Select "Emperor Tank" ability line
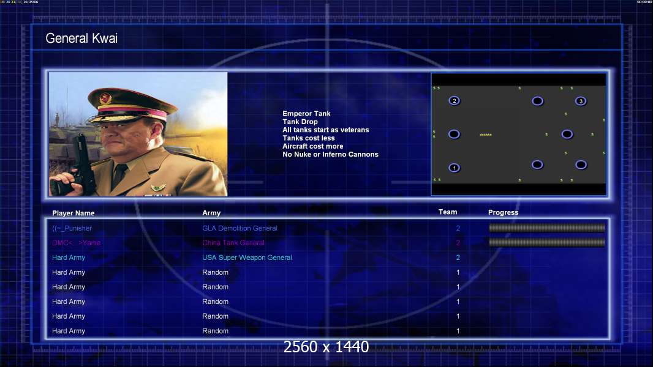This screenshot has height=367, width=653. point(306,114)
